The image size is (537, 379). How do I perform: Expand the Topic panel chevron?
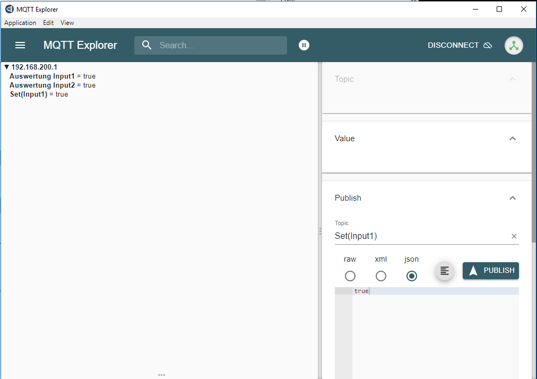512,79
